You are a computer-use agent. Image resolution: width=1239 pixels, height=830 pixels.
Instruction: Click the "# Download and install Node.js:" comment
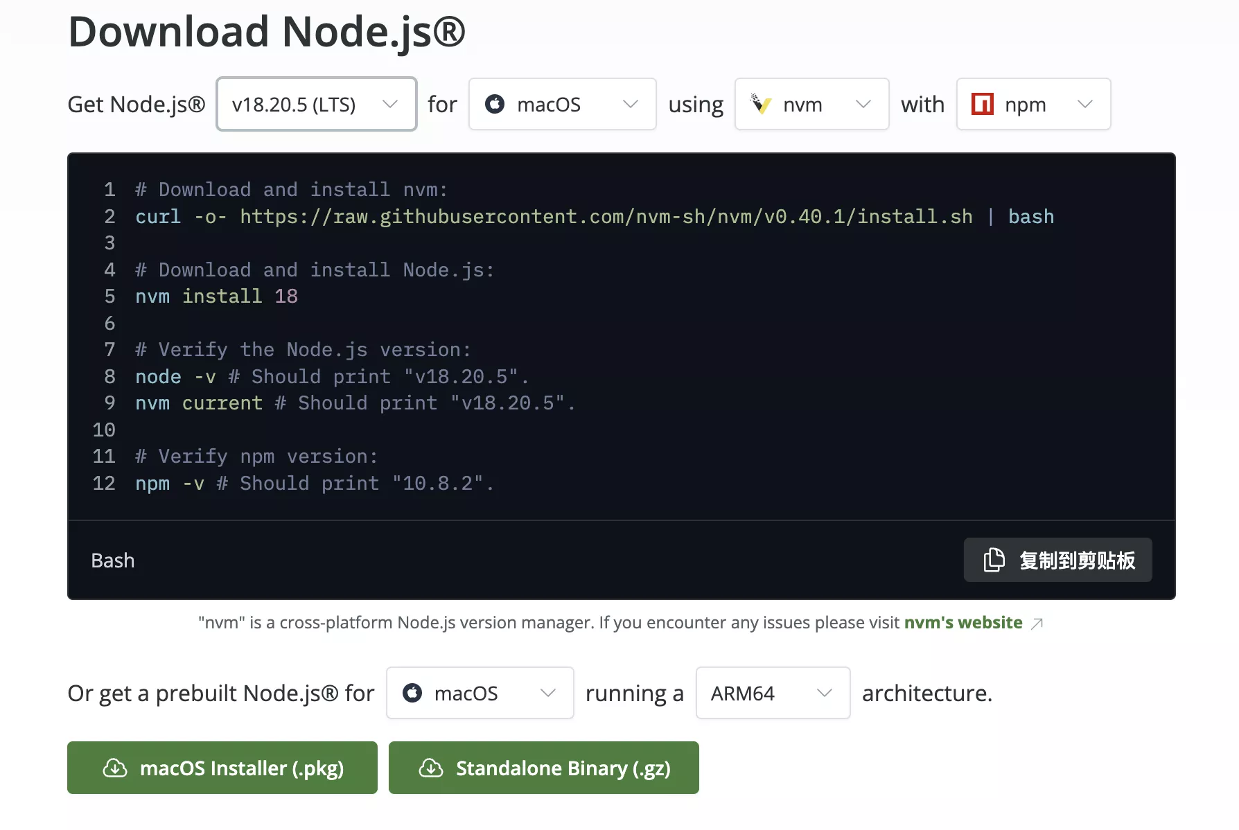click(x=315, y=270)
